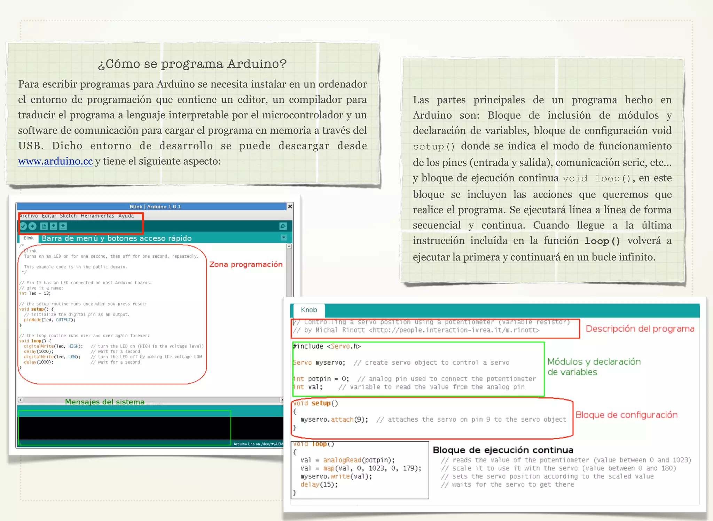Screen dimensions: 713x521
Task: Click the 'int led = 13;' code line
Action: 35,294
